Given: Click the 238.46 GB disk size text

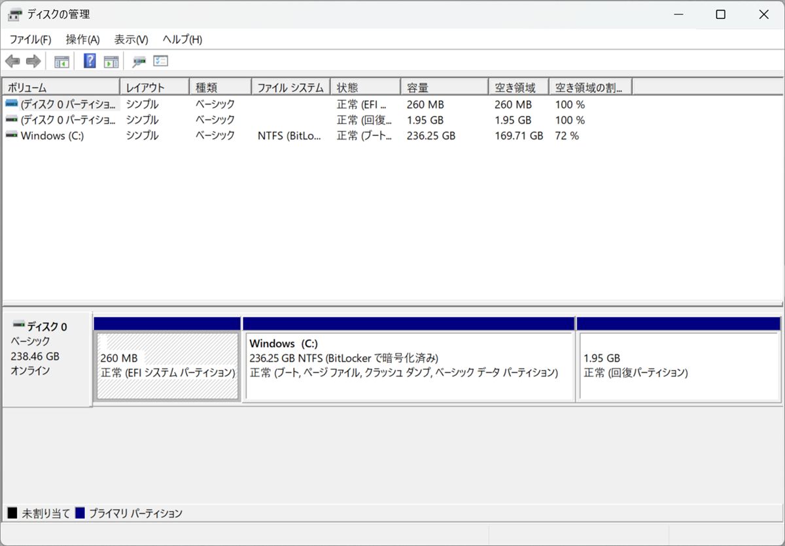Looking at the screenshot, I should pos(35,356).
